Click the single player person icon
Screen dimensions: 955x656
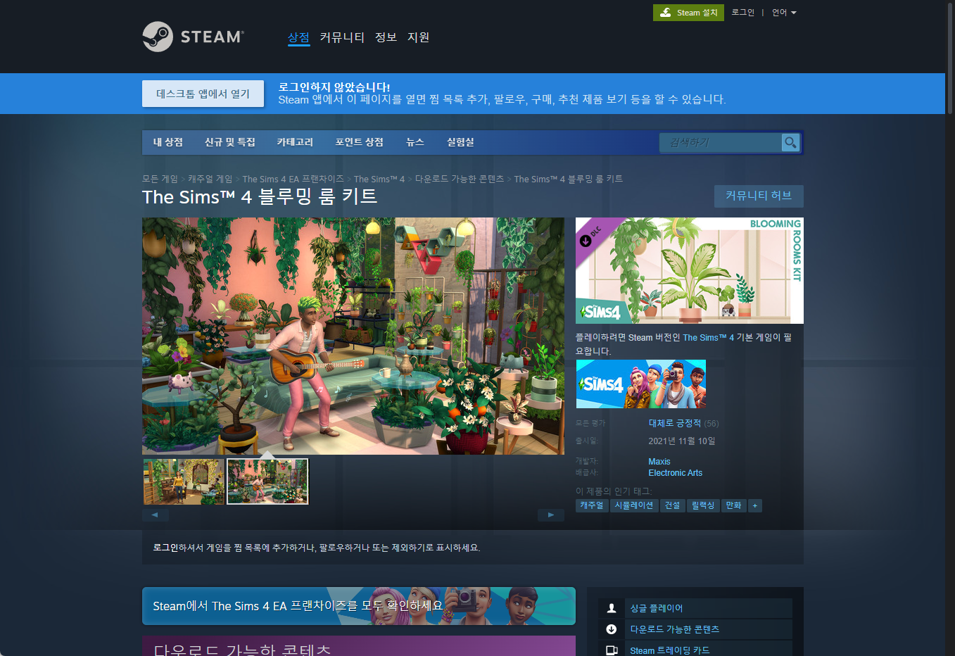(x=612, y=608)
